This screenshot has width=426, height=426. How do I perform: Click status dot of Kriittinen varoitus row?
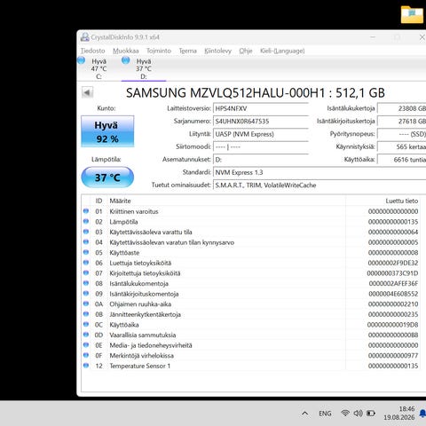(x=86, y=211)
